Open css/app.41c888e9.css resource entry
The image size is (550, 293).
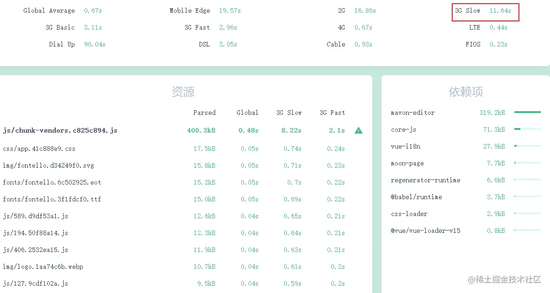[x=39, y=149]
